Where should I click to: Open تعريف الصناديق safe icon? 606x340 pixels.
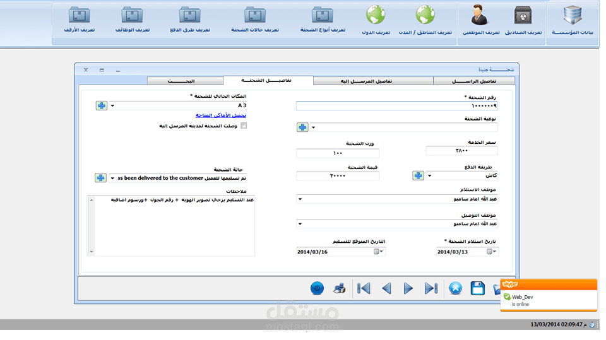point(523,20)
